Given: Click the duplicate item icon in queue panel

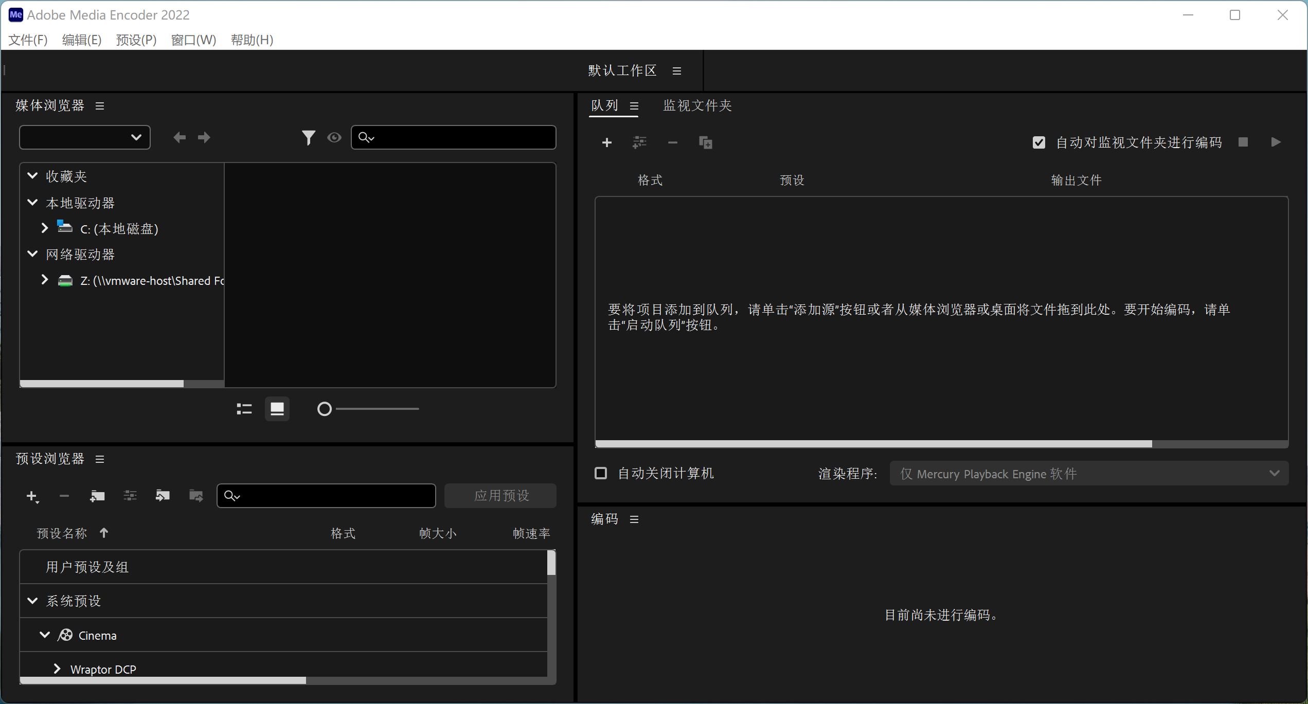Looking at the screenshot, I should coord(705,142).
